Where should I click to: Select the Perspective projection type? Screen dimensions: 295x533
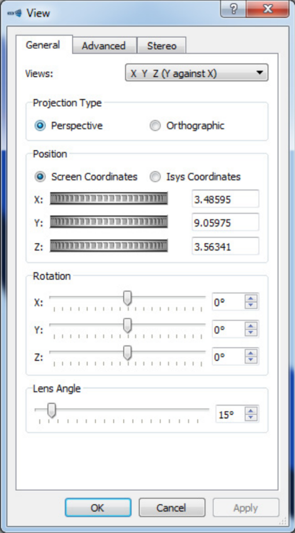click(x=40, y=126)
